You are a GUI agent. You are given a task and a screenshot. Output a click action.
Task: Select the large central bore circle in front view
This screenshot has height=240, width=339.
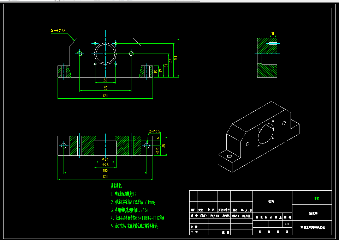(x=105, y=54)
